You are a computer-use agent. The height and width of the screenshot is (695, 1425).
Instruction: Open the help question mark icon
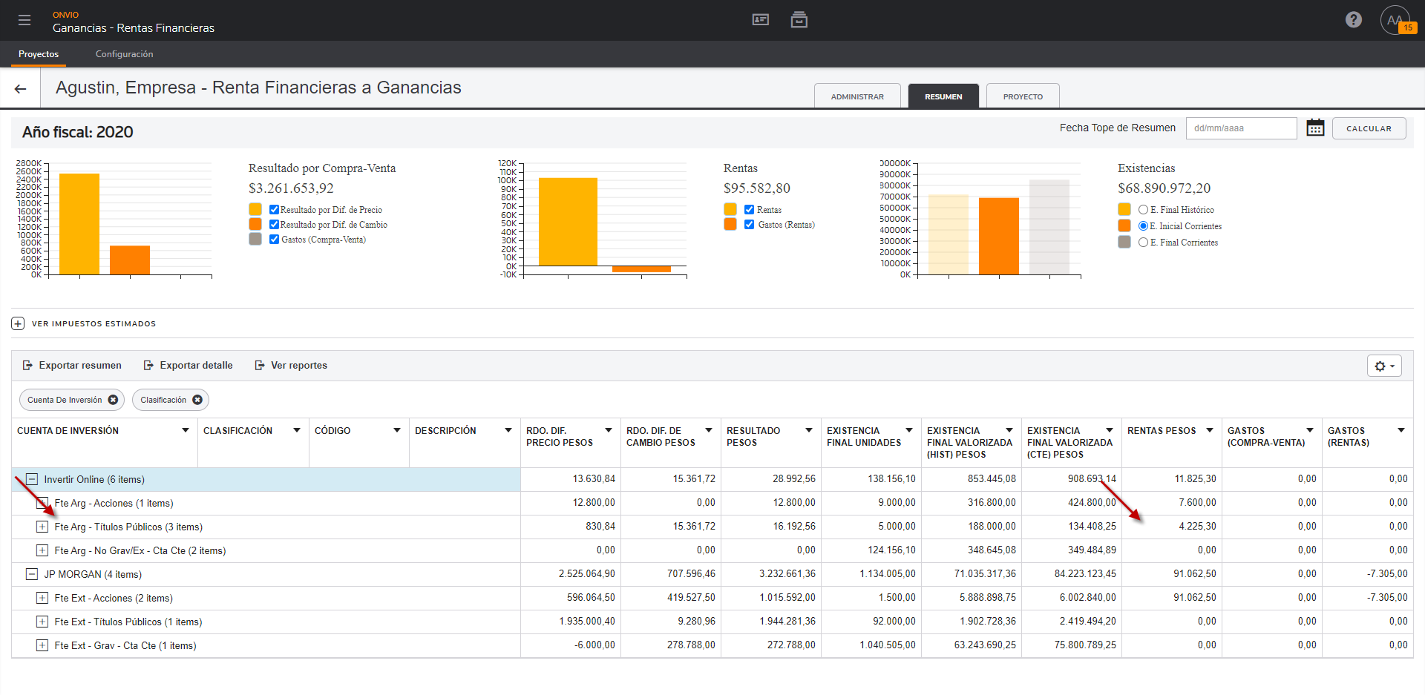click(x=1354, y=20)
